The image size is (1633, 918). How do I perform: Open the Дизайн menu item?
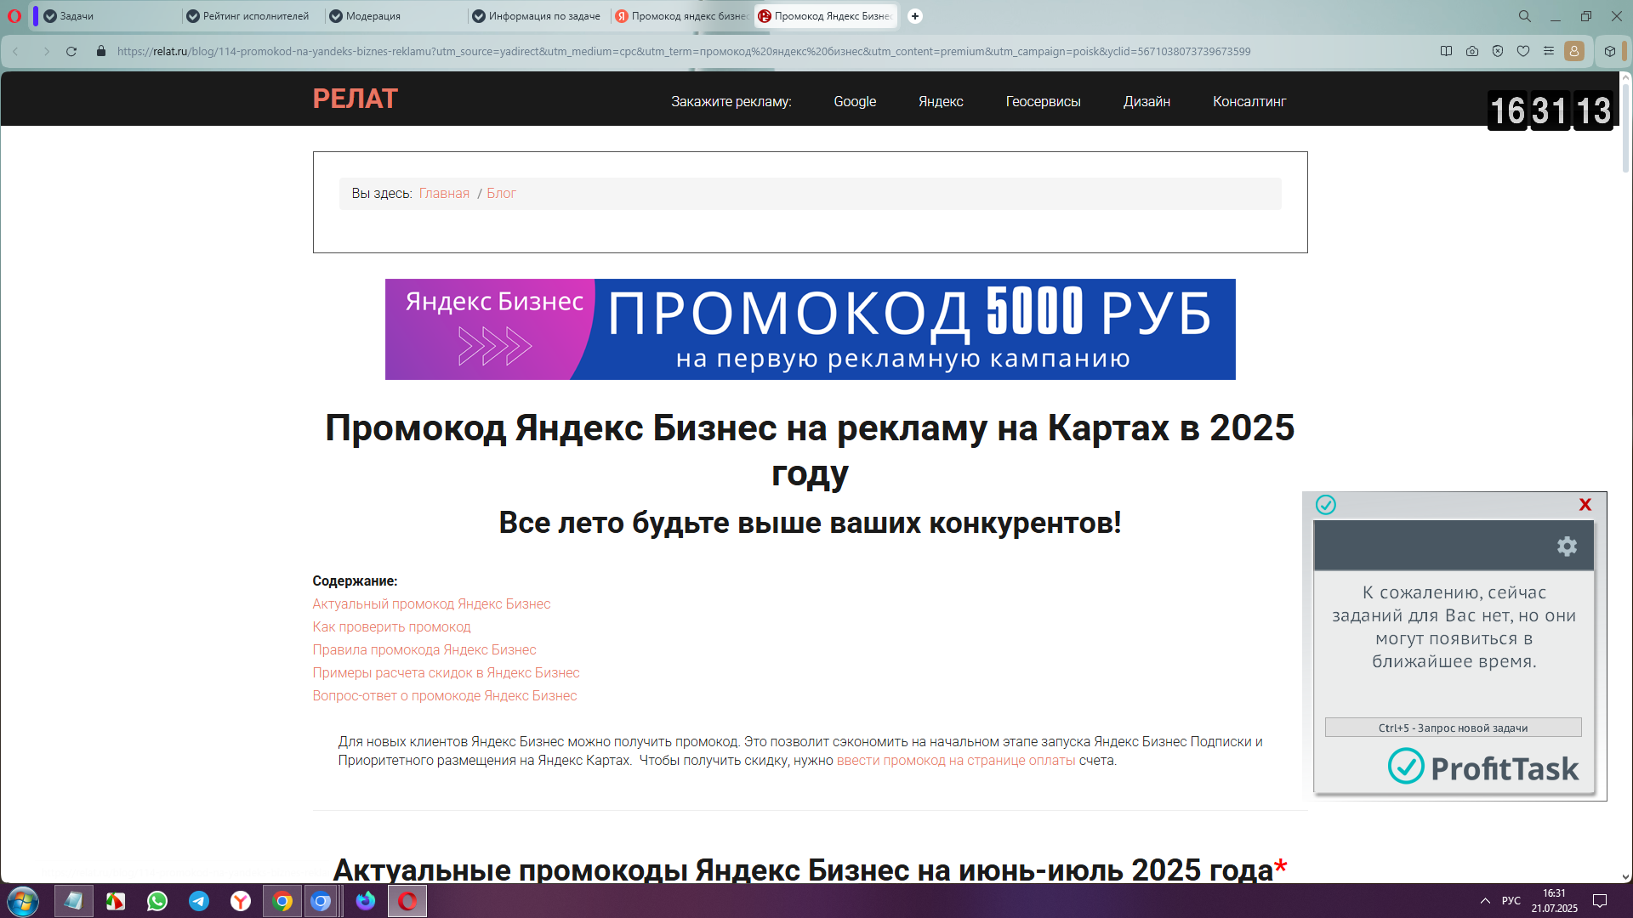(1147, 101)
